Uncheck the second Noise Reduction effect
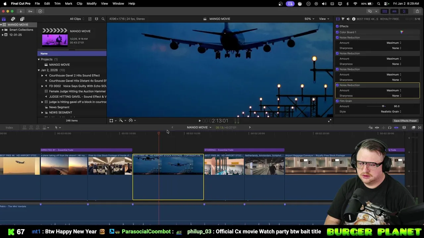Image resolution: width=424 pixels, height=238 pixels. click(337, 53)
